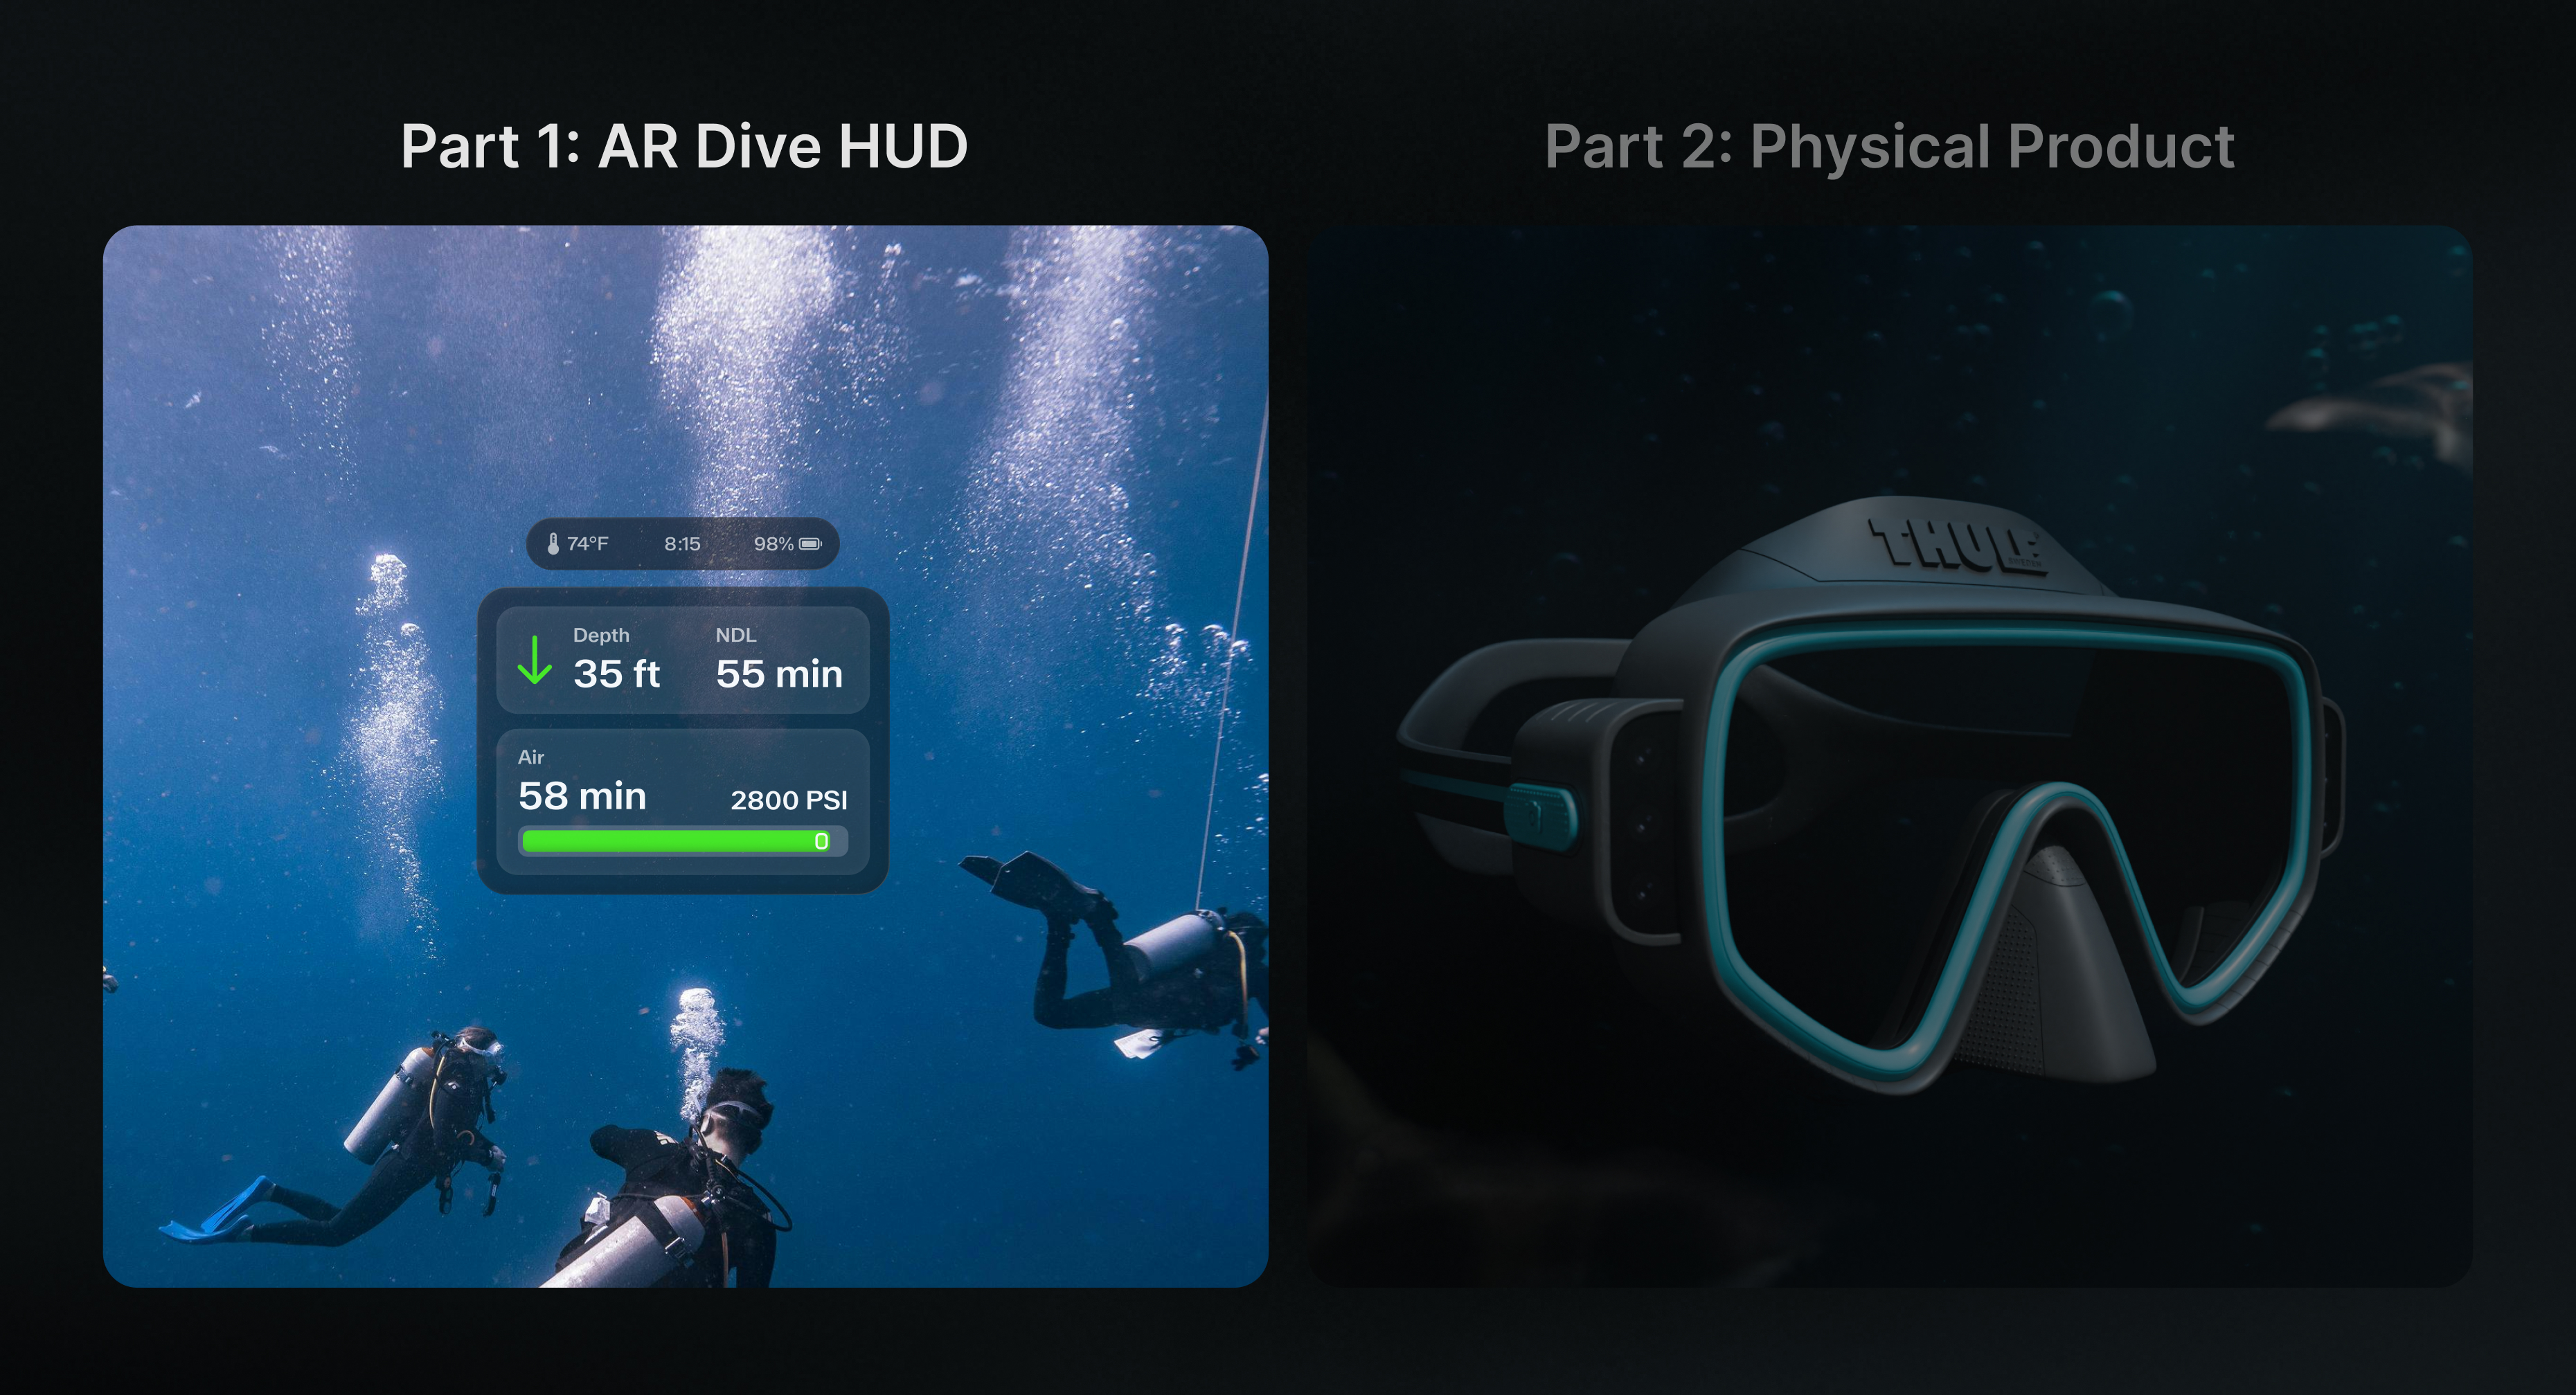Click the 98% battery percentage text
Viewport: 2576px width, 1395px height.
(773, 544)
